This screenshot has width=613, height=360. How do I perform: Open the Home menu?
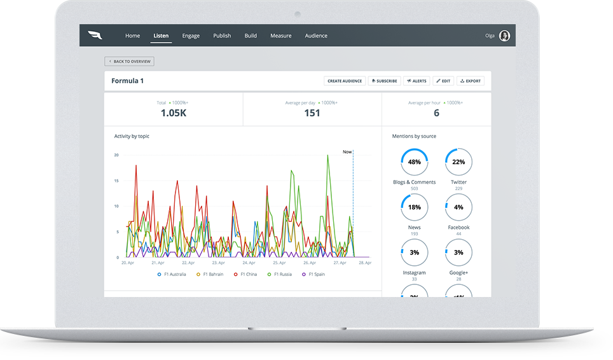click(132, 36)
